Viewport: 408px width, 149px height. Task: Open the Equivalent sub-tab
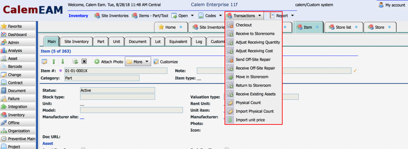[178, 41]
